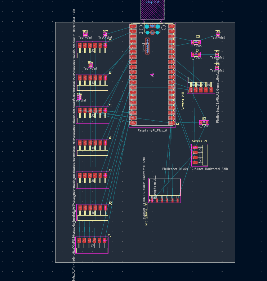Click the vertical yellow "Microphone_J11" label
The height and width of the screenshot is (281, 267).
click(146, 214)
